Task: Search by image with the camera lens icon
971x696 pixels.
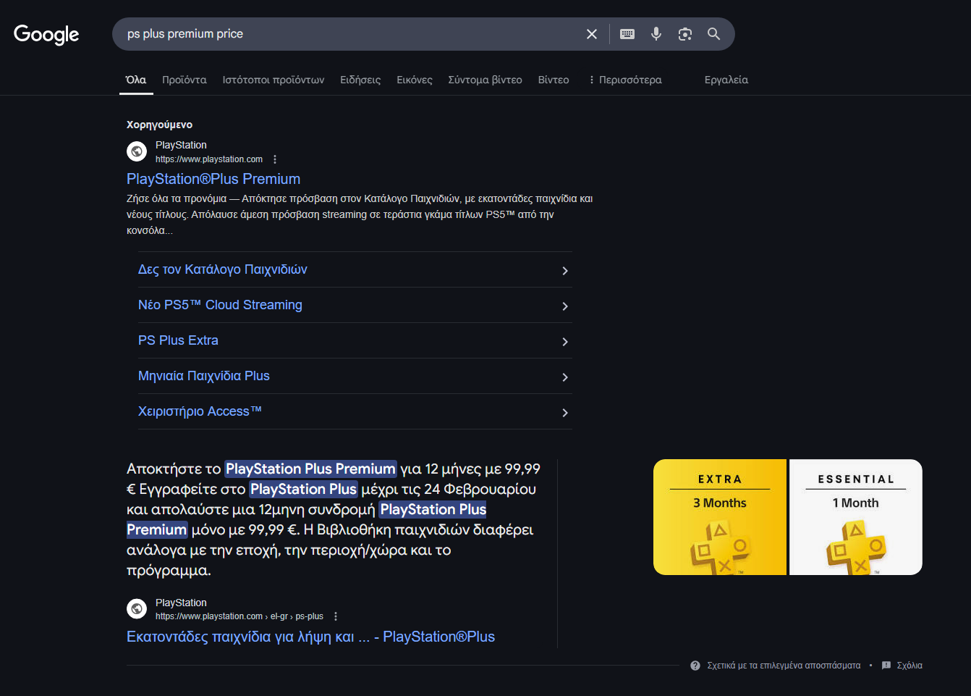Action: (x=685, y=34)
